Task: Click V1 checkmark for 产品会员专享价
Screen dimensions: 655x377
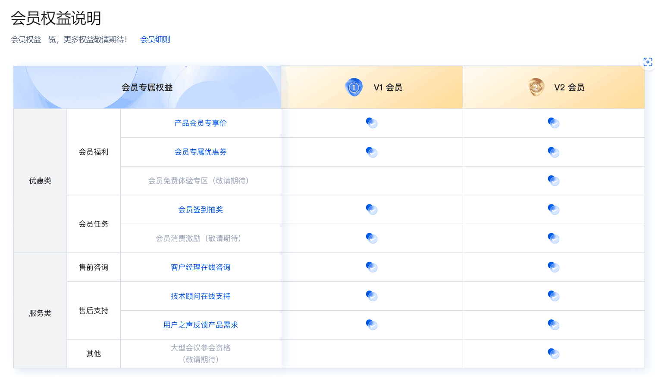Action: tap(372, 123)
